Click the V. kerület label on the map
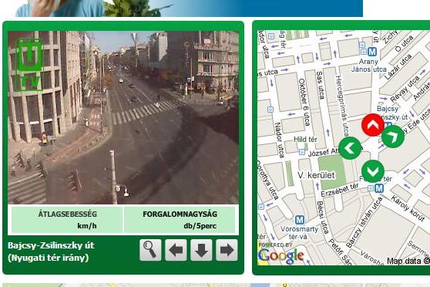Viewport: 430px width, 287px height. point(316,175)
